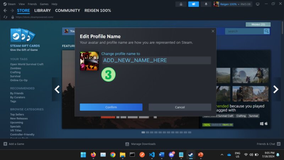Open the clock and date panel

click(269, 155)
